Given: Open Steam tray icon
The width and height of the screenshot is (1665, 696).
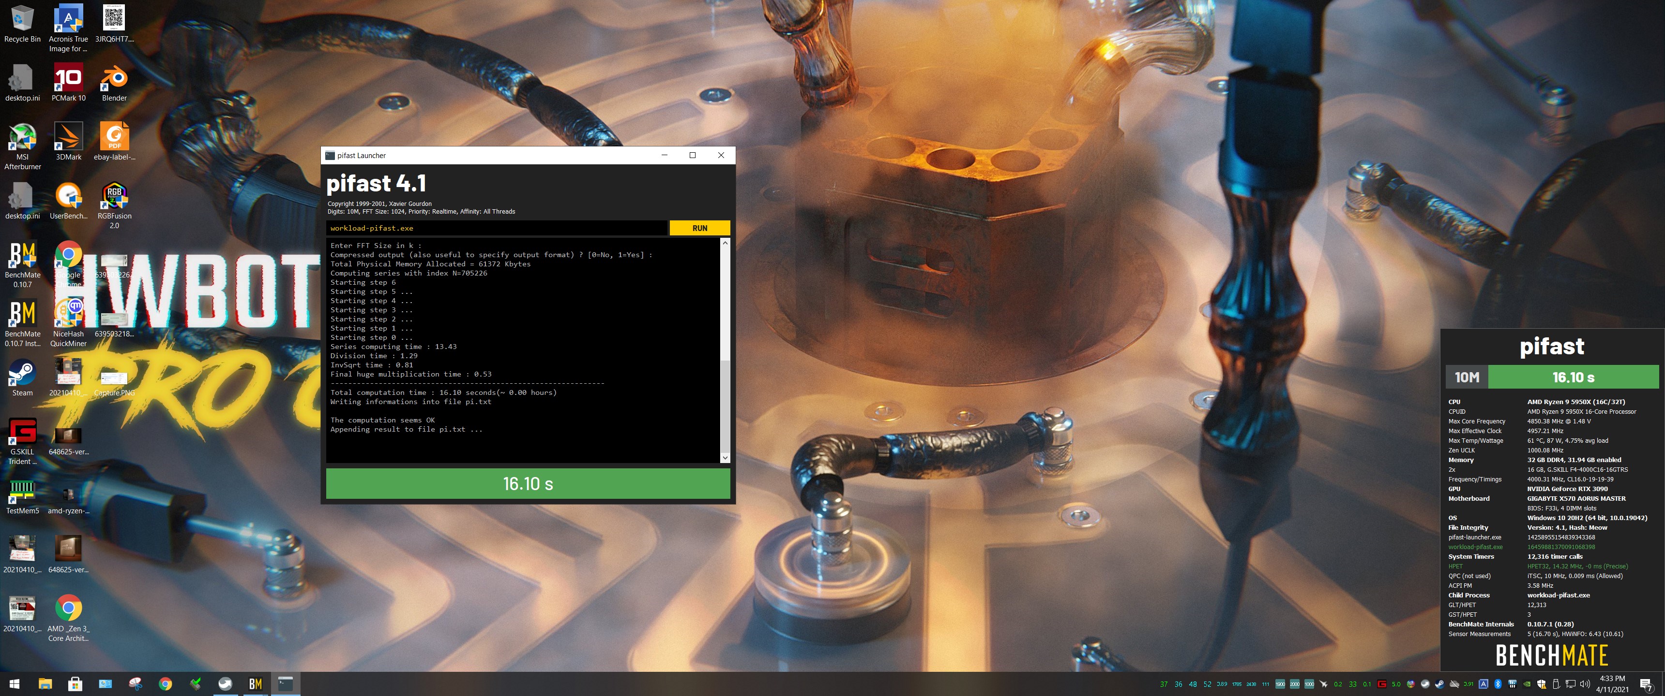Looking at the screenshot, I should coord(1439,684).
